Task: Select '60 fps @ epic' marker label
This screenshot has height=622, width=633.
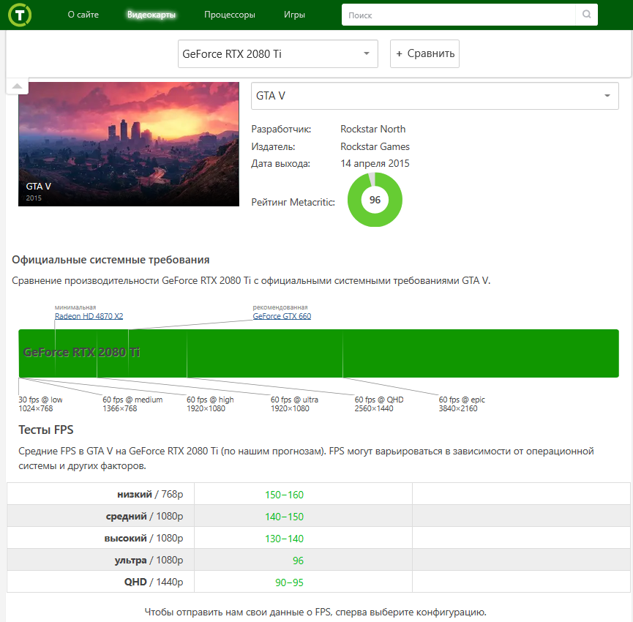Action: point(462,404)
